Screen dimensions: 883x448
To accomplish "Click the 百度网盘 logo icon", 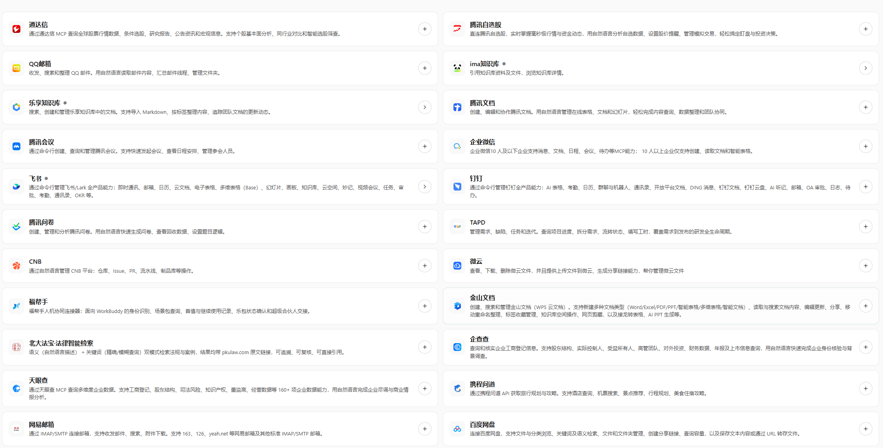I will (x=457, y=429).
